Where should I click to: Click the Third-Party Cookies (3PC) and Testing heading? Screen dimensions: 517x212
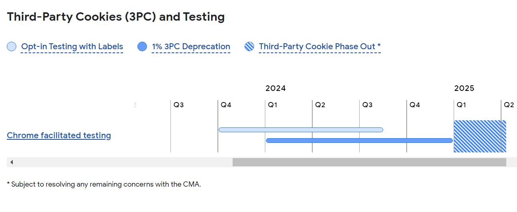click(116, 17)
